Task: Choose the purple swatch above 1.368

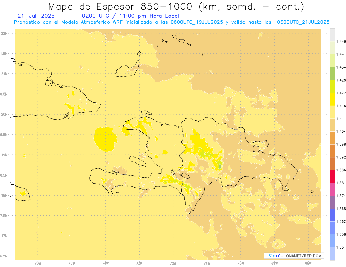Action: pos(332,202)
